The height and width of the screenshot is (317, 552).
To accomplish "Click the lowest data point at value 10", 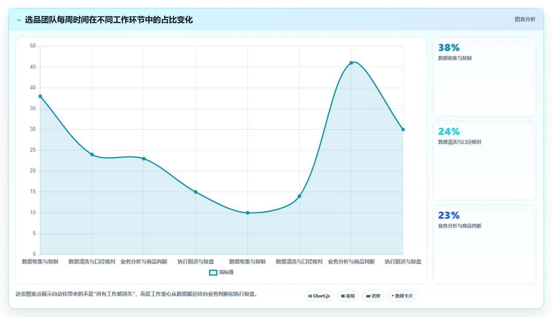I will (x=247, y=213).
